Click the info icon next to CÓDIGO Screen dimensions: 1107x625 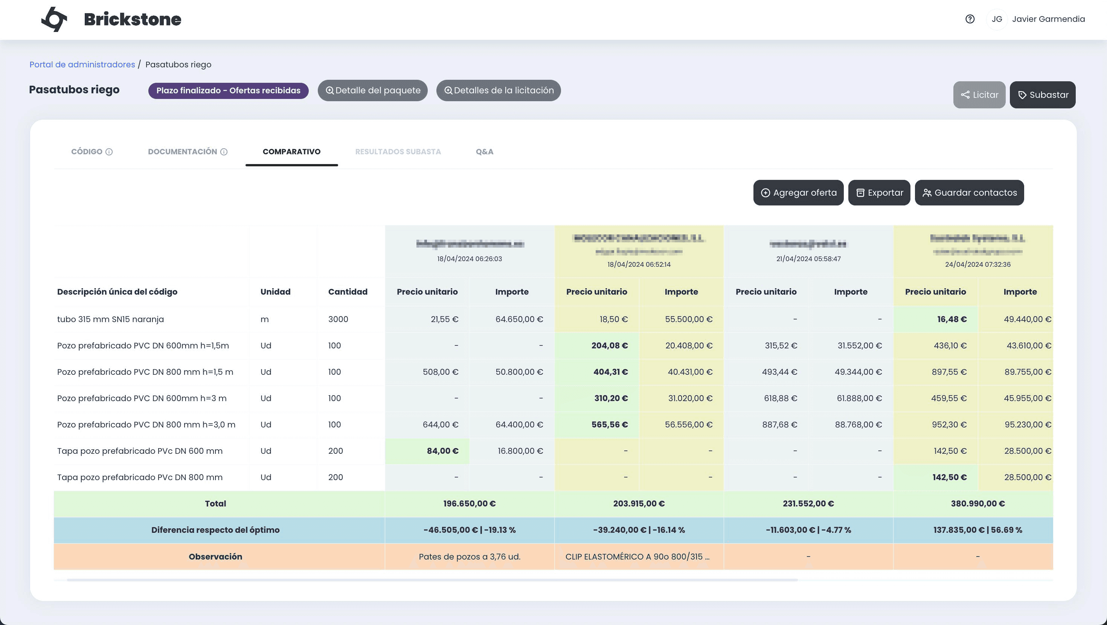pos(109,152)
